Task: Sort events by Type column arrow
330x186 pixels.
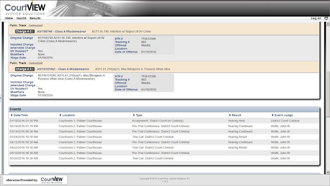Action: [x=134, y=115]
